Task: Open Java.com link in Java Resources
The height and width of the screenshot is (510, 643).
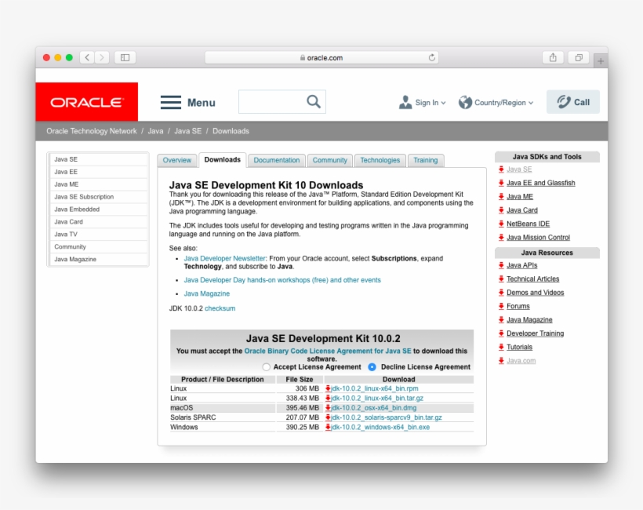Action: [x=521, y=361]
